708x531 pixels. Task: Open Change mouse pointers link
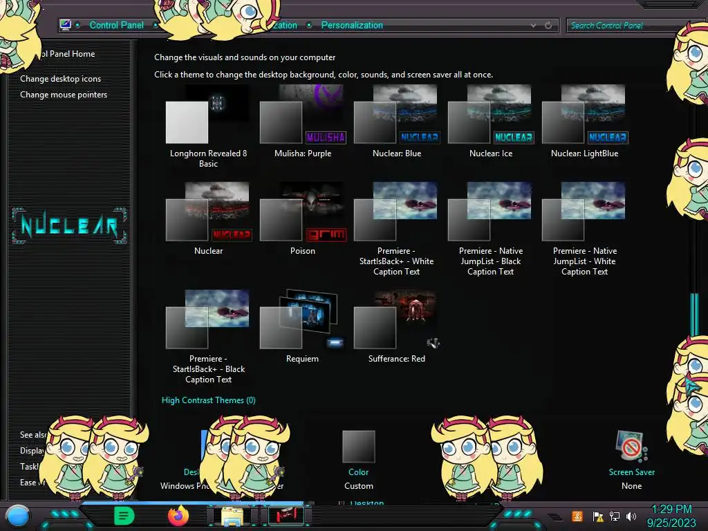tap(64, 94)
